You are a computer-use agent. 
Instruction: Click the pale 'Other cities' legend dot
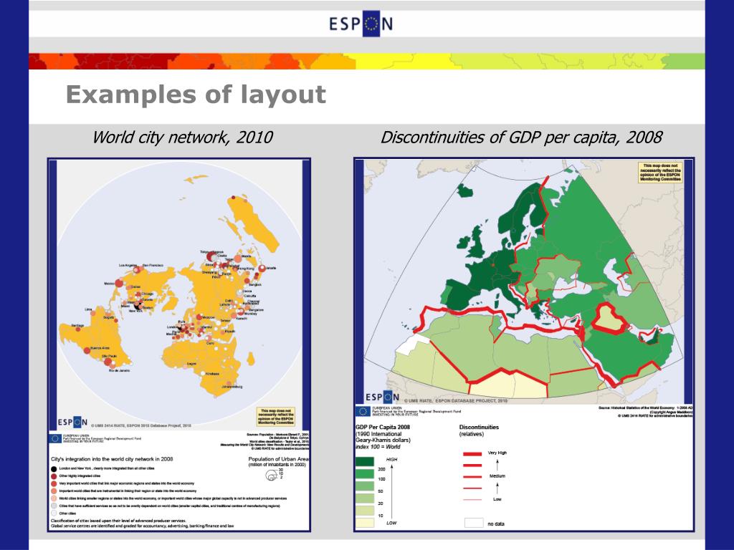point(54,513)
